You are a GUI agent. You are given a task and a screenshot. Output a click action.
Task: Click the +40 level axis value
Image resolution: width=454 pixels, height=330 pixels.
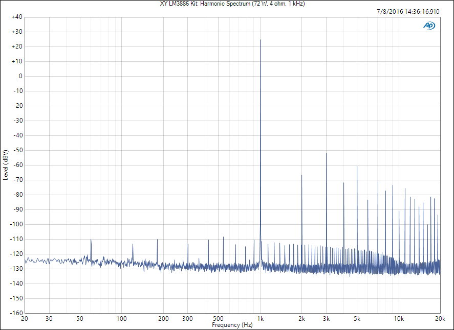pos(17,17)
